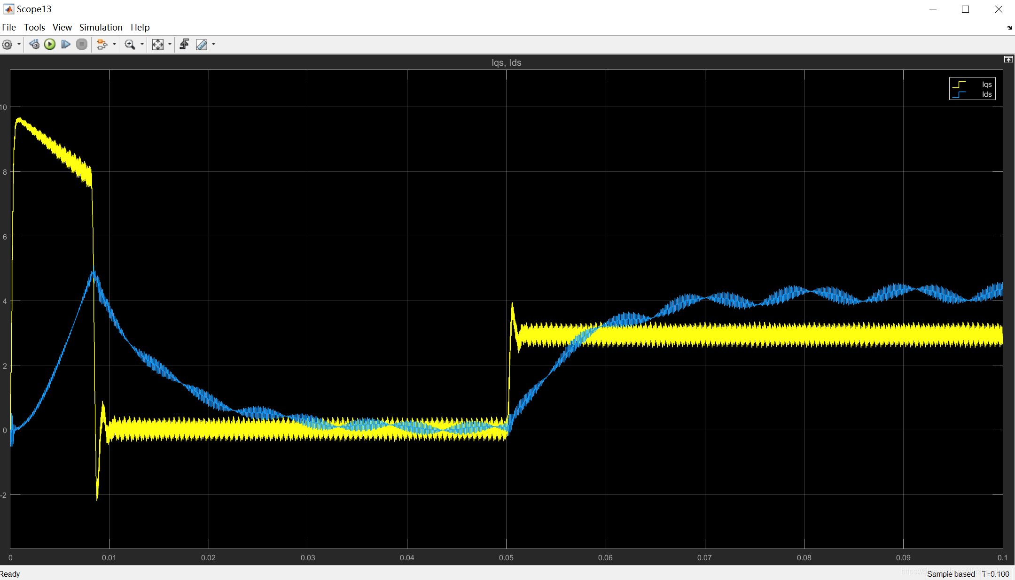Click the 'Iqs, Ids' plot title

click(507, 62)
